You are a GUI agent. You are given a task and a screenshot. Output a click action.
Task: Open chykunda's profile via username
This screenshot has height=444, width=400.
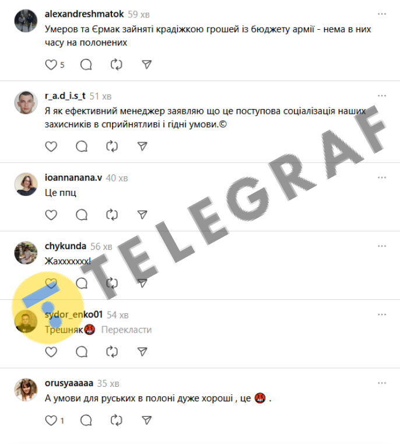[65, 246]
